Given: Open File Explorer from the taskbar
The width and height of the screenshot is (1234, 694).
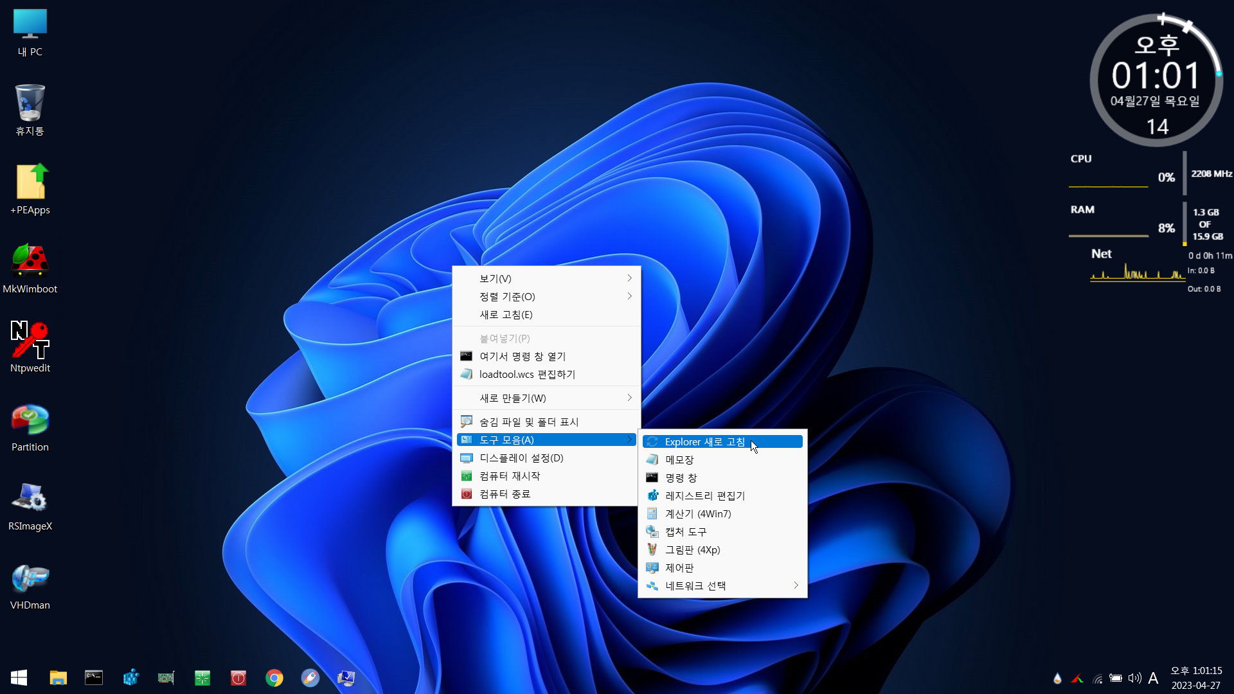Looking at the screenshot, I should point(58,678).
